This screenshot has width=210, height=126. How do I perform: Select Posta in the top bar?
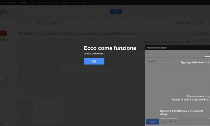click(23, 3)
